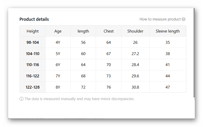
Task: Click the 8Y age cell
Action: point(58,87)
